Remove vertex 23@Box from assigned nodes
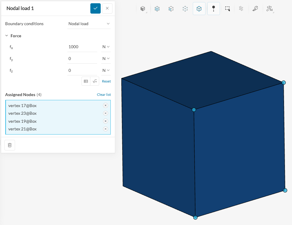292x225 pixels. (x=105, y=113)
